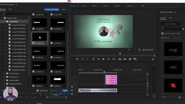Collapse the Text Boxes folder

[4, 21]
